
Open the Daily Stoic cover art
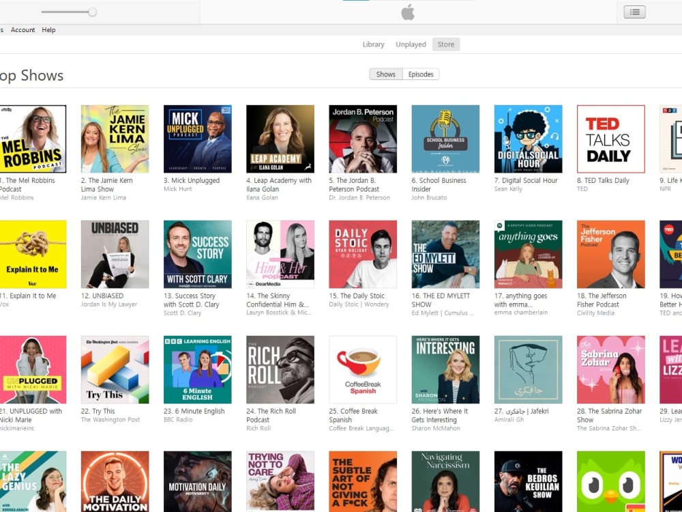363,254
